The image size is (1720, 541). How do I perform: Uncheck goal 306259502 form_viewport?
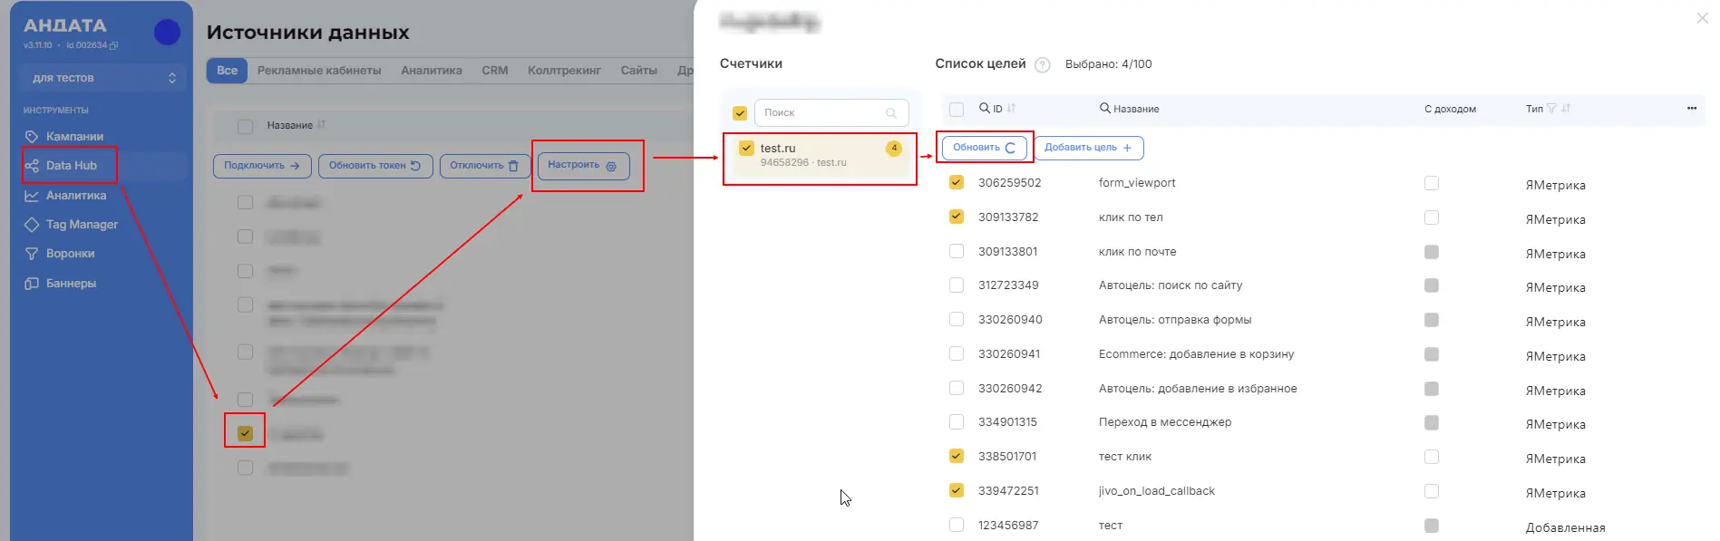pos(957,182)
